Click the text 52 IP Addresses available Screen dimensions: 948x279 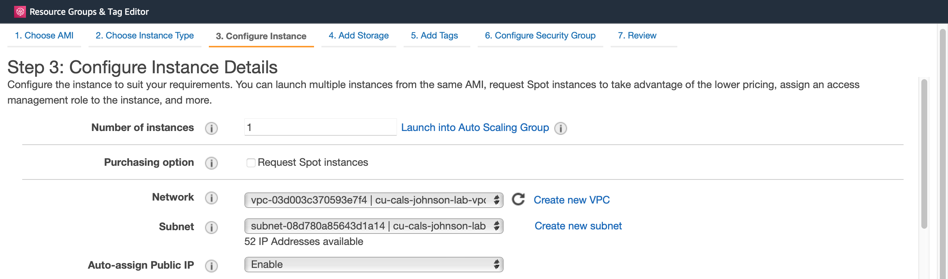(304, 242)
